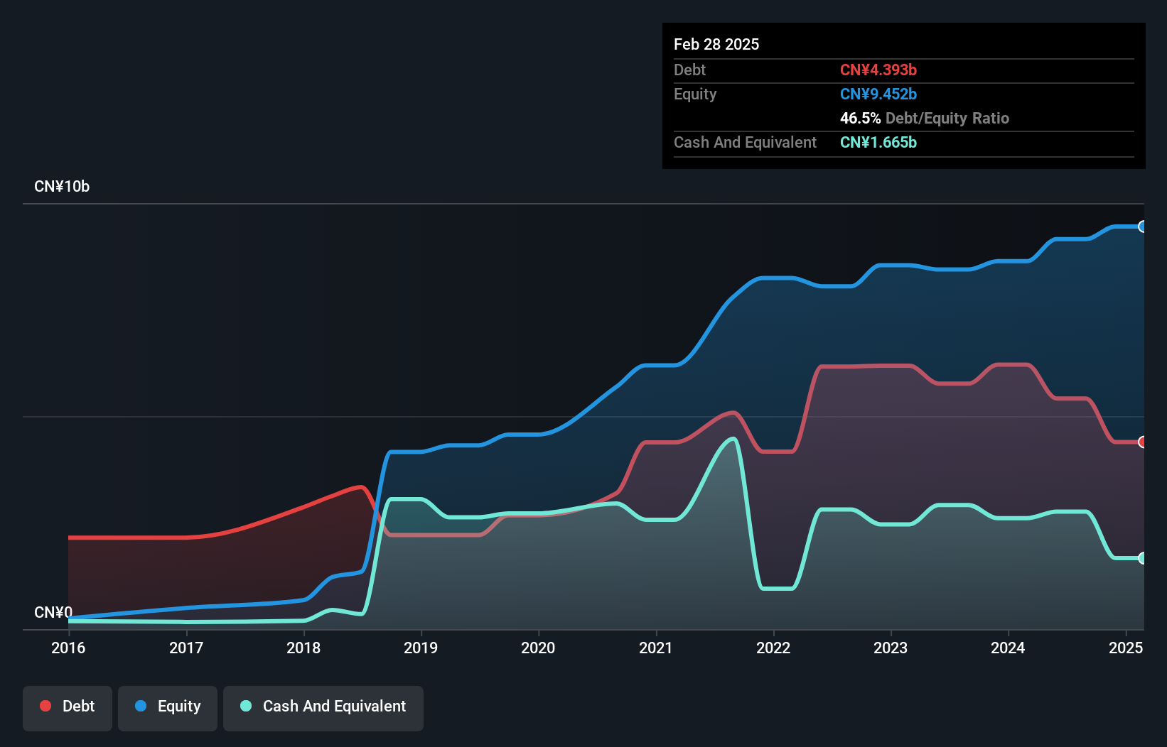Viewport: 1167px width, 747px height.
Task: Click the teal Cash value CN¥1.665b in tooltip
Action: tap(878, 142)
